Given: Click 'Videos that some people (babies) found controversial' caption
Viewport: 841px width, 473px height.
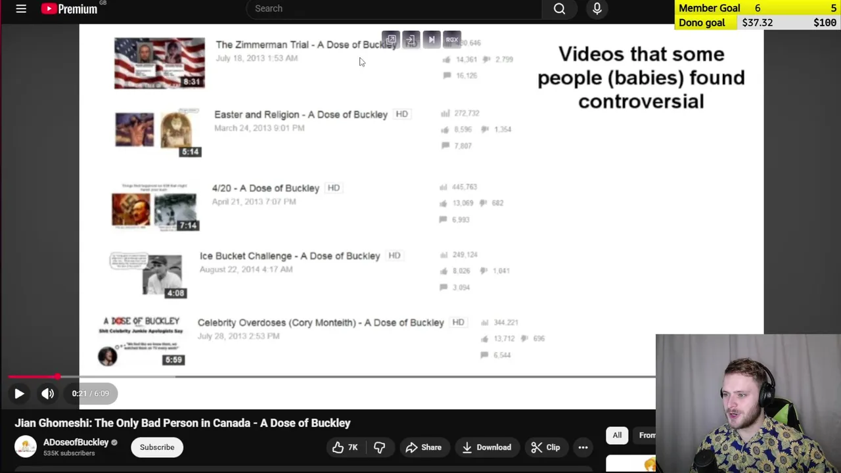Looking at the screenshot, I should pyautogui.click(x=641, y=78).
